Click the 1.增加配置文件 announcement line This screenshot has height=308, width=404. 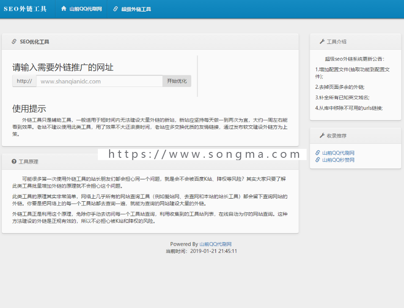[352, 73]
